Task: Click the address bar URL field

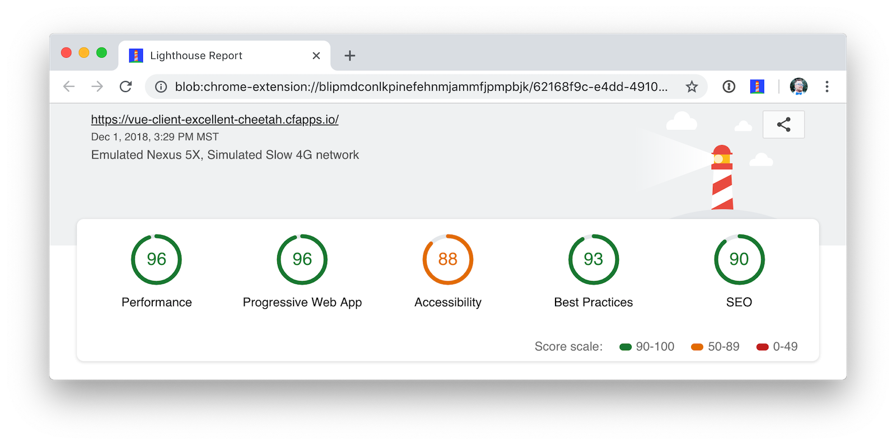Action: [x=420, y=87]
